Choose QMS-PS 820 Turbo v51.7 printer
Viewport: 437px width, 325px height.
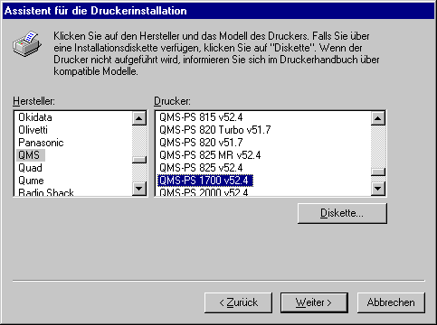pyautogui.click(x=215, y=130)
